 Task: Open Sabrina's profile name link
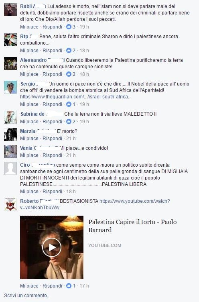[x=32, y=114]
